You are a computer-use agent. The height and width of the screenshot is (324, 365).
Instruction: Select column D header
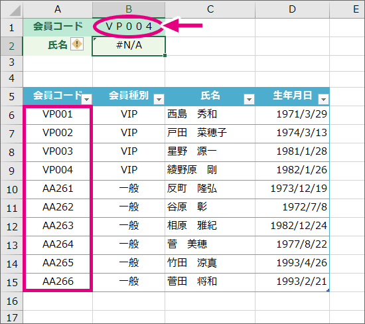point(292,9)
